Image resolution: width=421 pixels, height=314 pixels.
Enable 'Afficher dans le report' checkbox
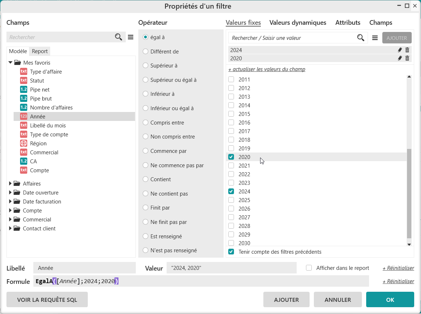(x=309, y=268)
